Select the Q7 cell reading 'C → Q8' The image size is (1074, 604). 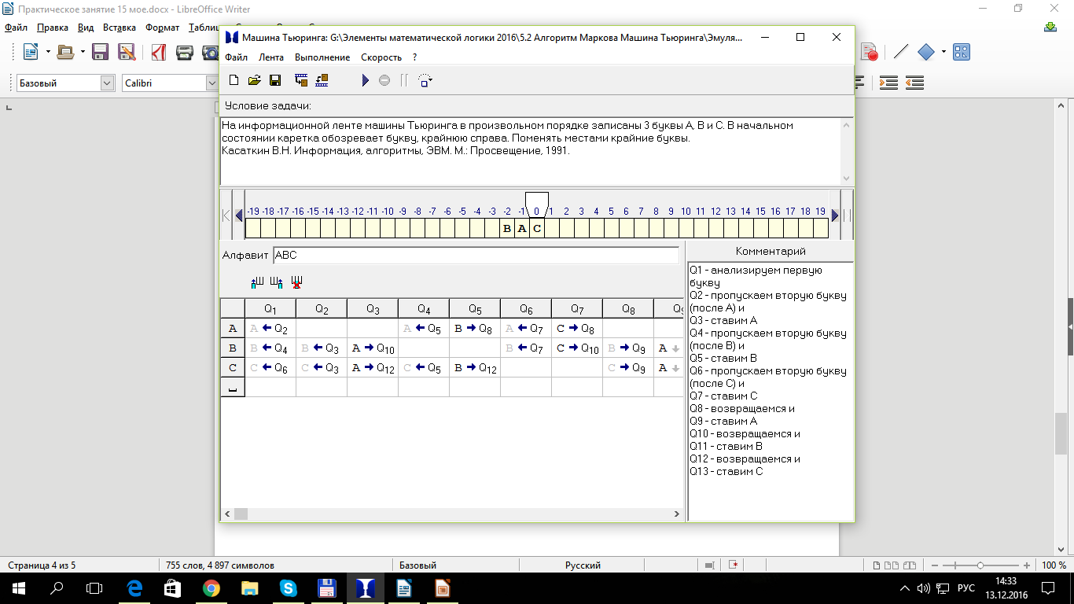[x=577, y=329]
